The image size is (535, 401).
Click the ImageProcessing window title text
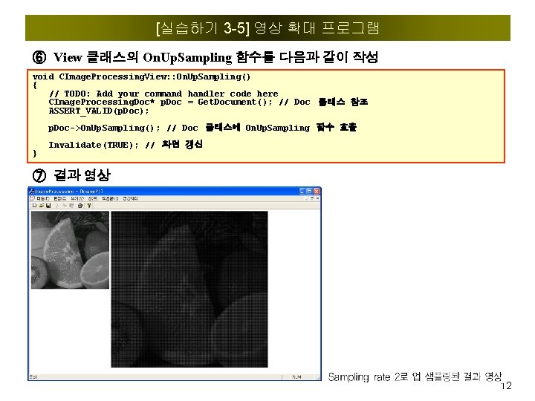69,192
